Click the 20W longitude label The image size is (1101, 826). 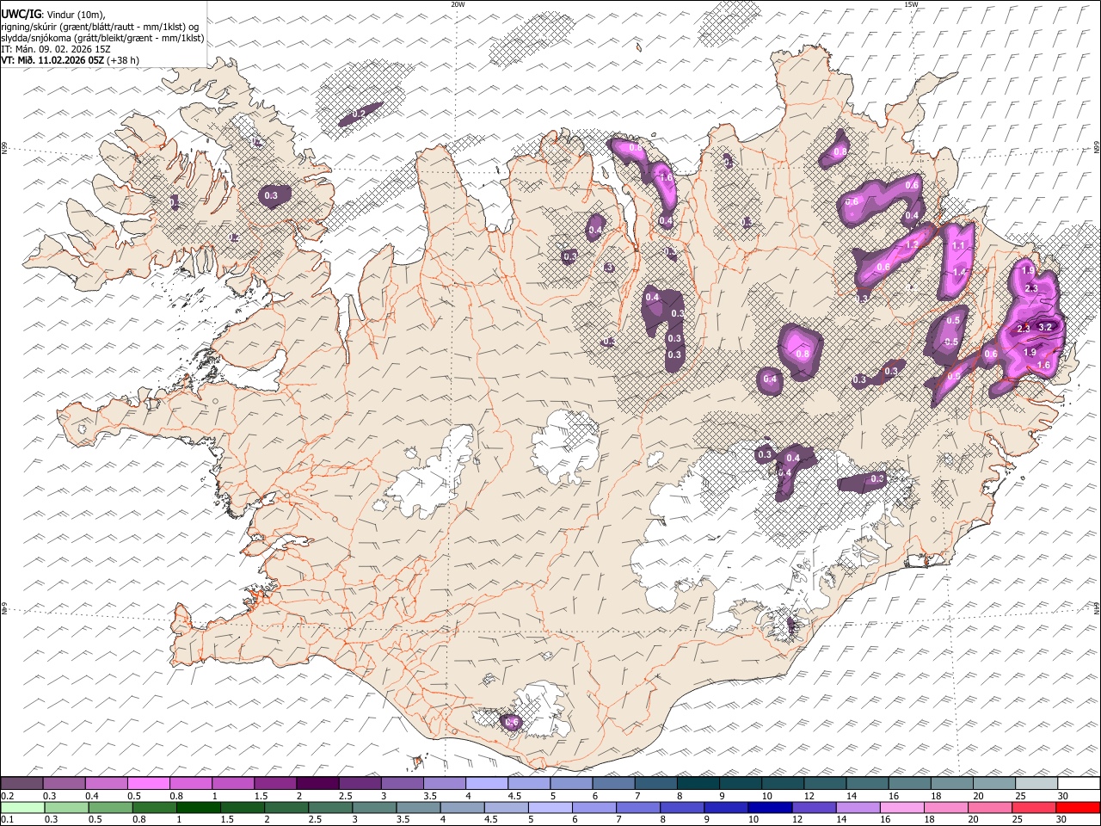[458, 4]
